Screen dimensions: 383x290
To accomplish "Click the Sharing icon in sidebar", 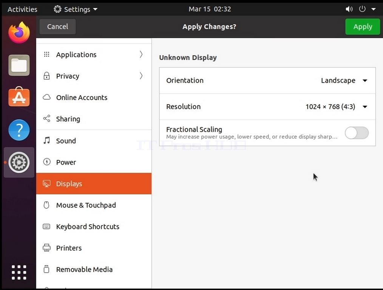I will (46, 119).
